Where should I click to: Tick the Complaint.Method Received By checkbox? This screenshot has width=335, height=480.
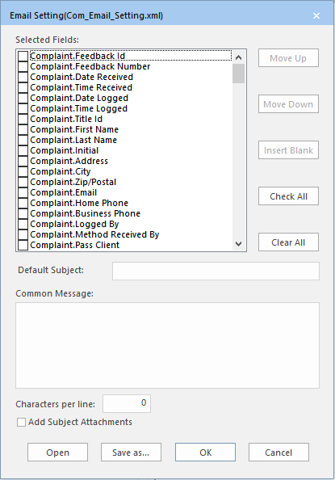(x=23, y=234)
